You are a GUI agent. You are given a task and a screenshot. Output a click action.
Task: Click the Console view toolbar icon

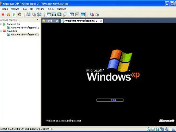(x=83, y=14)
